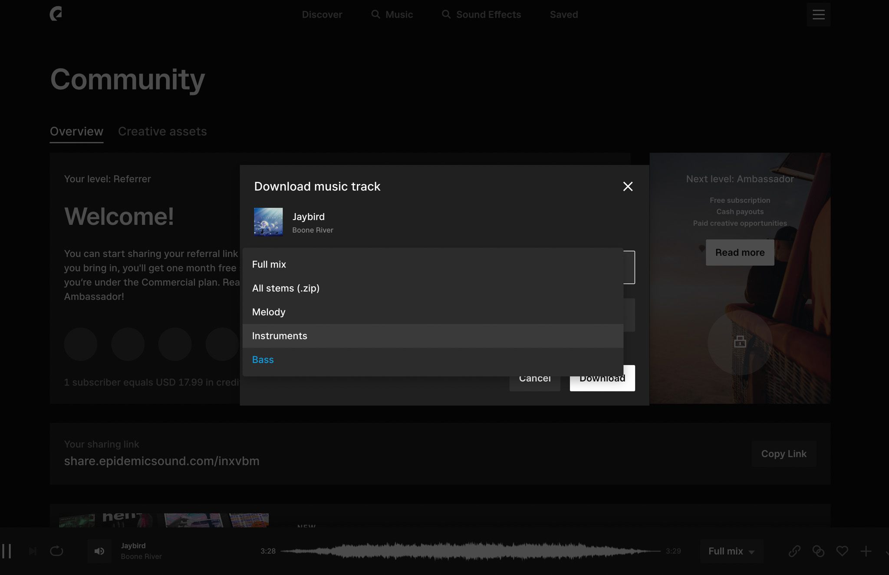Toggle repeat for the player

(56, 551)
